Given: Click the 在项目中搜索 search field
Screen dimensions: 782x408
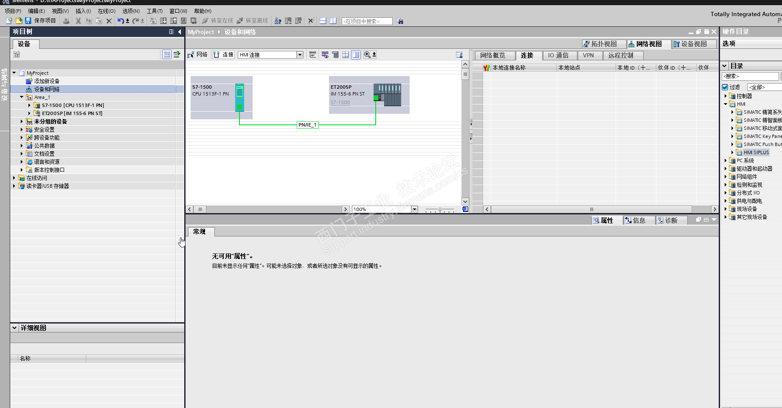Looking at the screenshot, I should (x=367, y=21).
